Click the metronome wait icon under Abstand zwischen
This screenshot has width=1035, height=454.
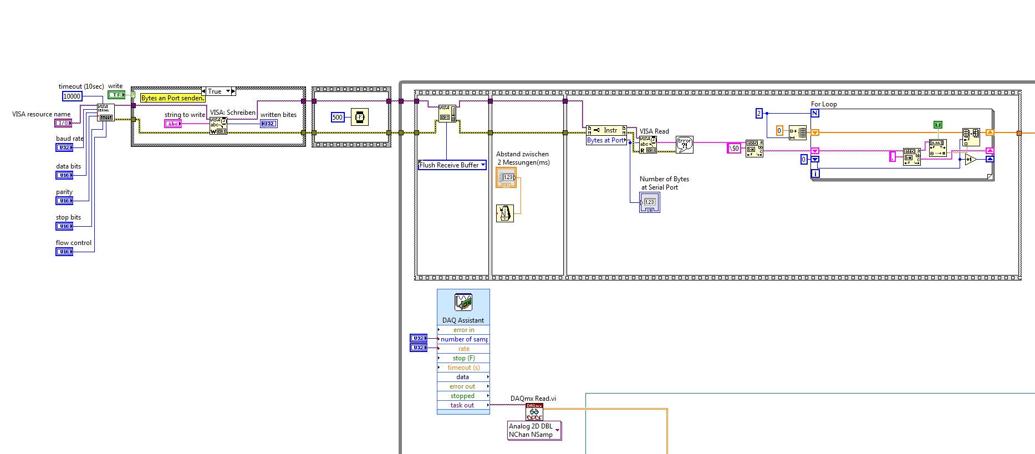click(505, 213)
